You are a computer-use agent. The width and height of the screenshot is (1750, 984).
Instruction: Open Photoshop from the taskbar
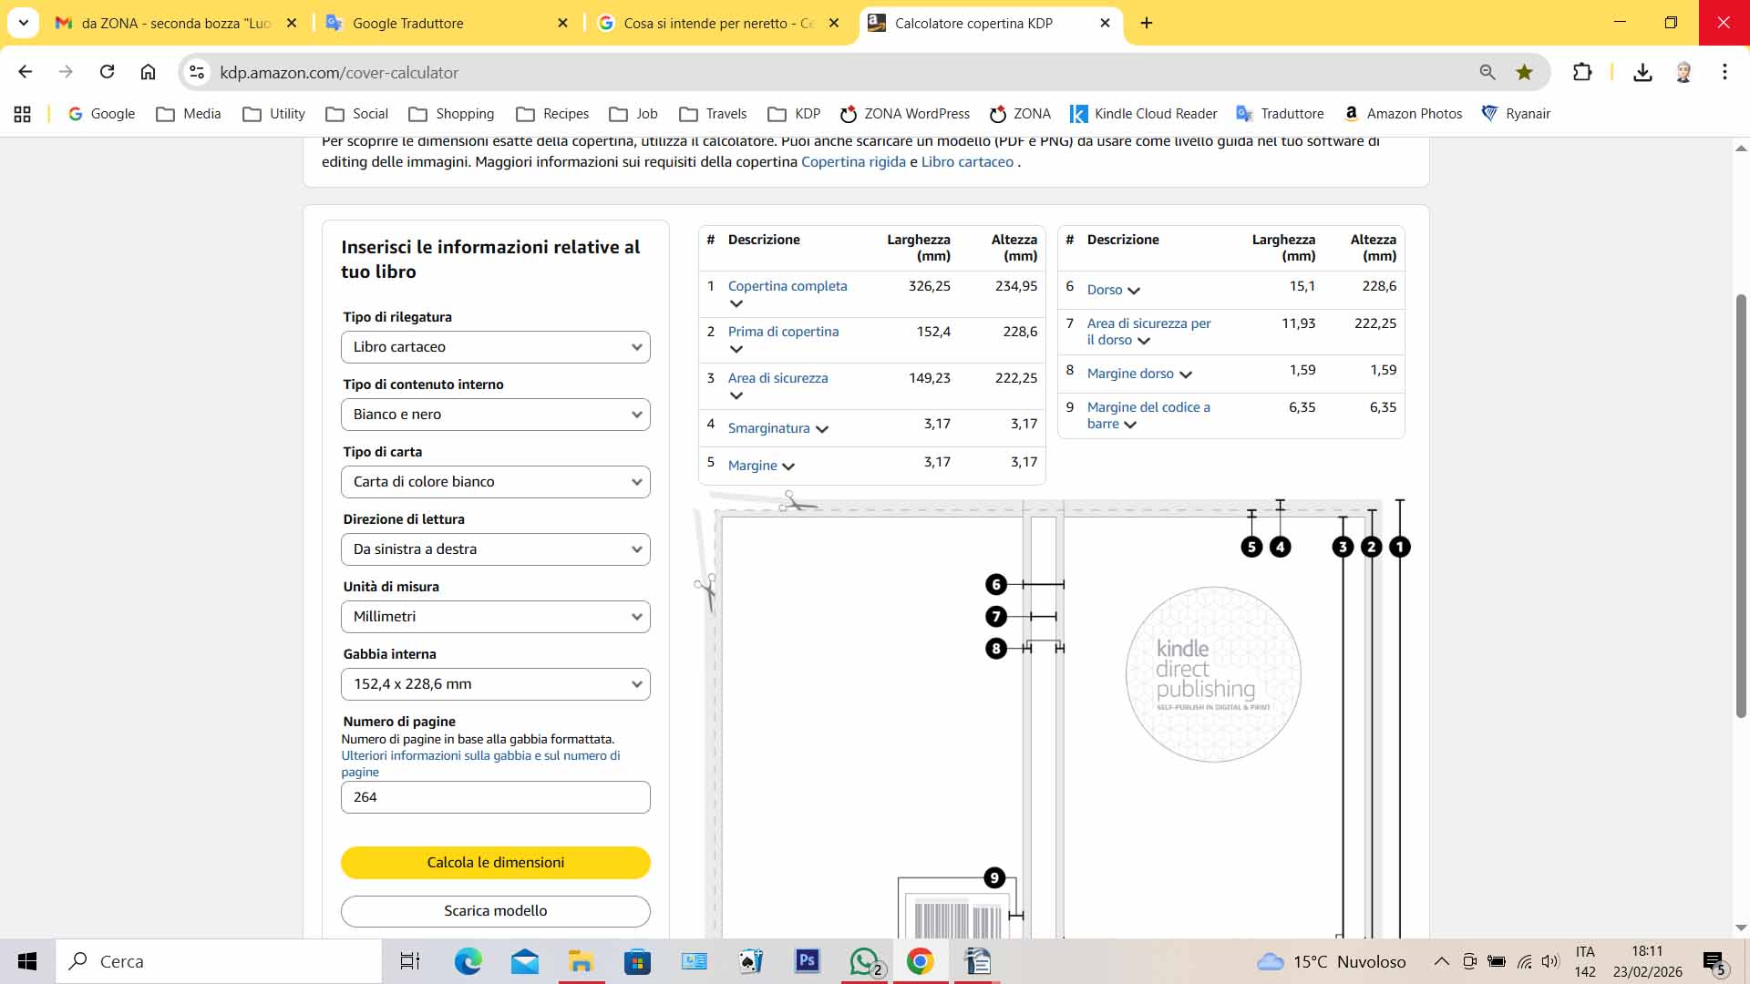(x=807, y=961)
